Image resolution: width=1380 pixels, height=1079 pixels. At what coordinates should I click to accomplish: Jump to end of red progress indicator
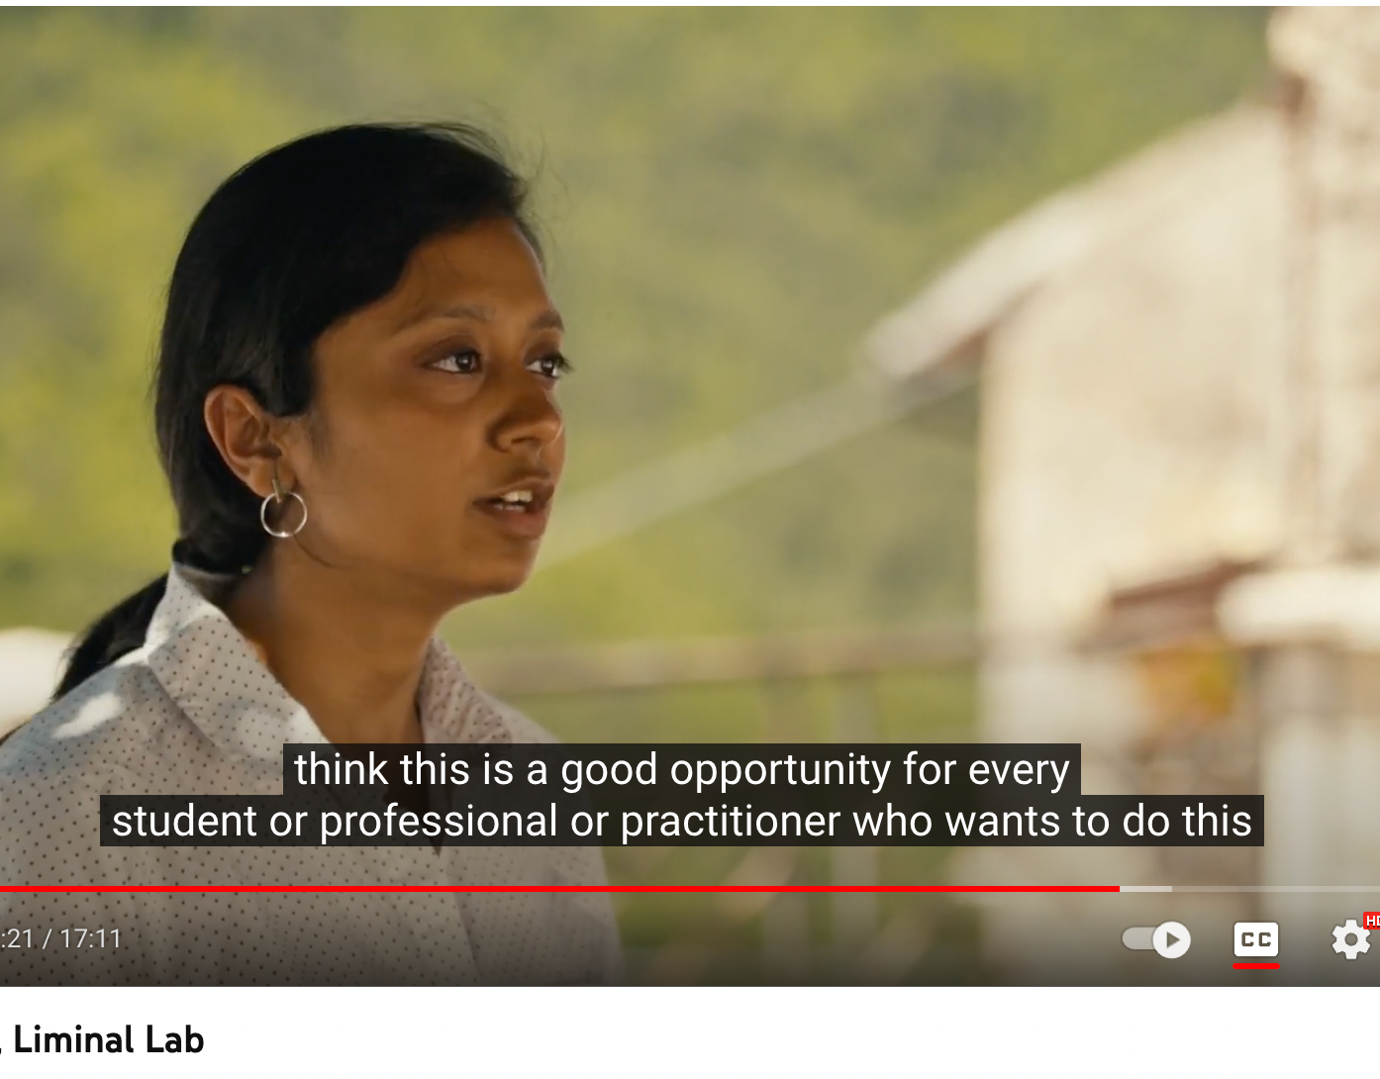pos(1119,889)
